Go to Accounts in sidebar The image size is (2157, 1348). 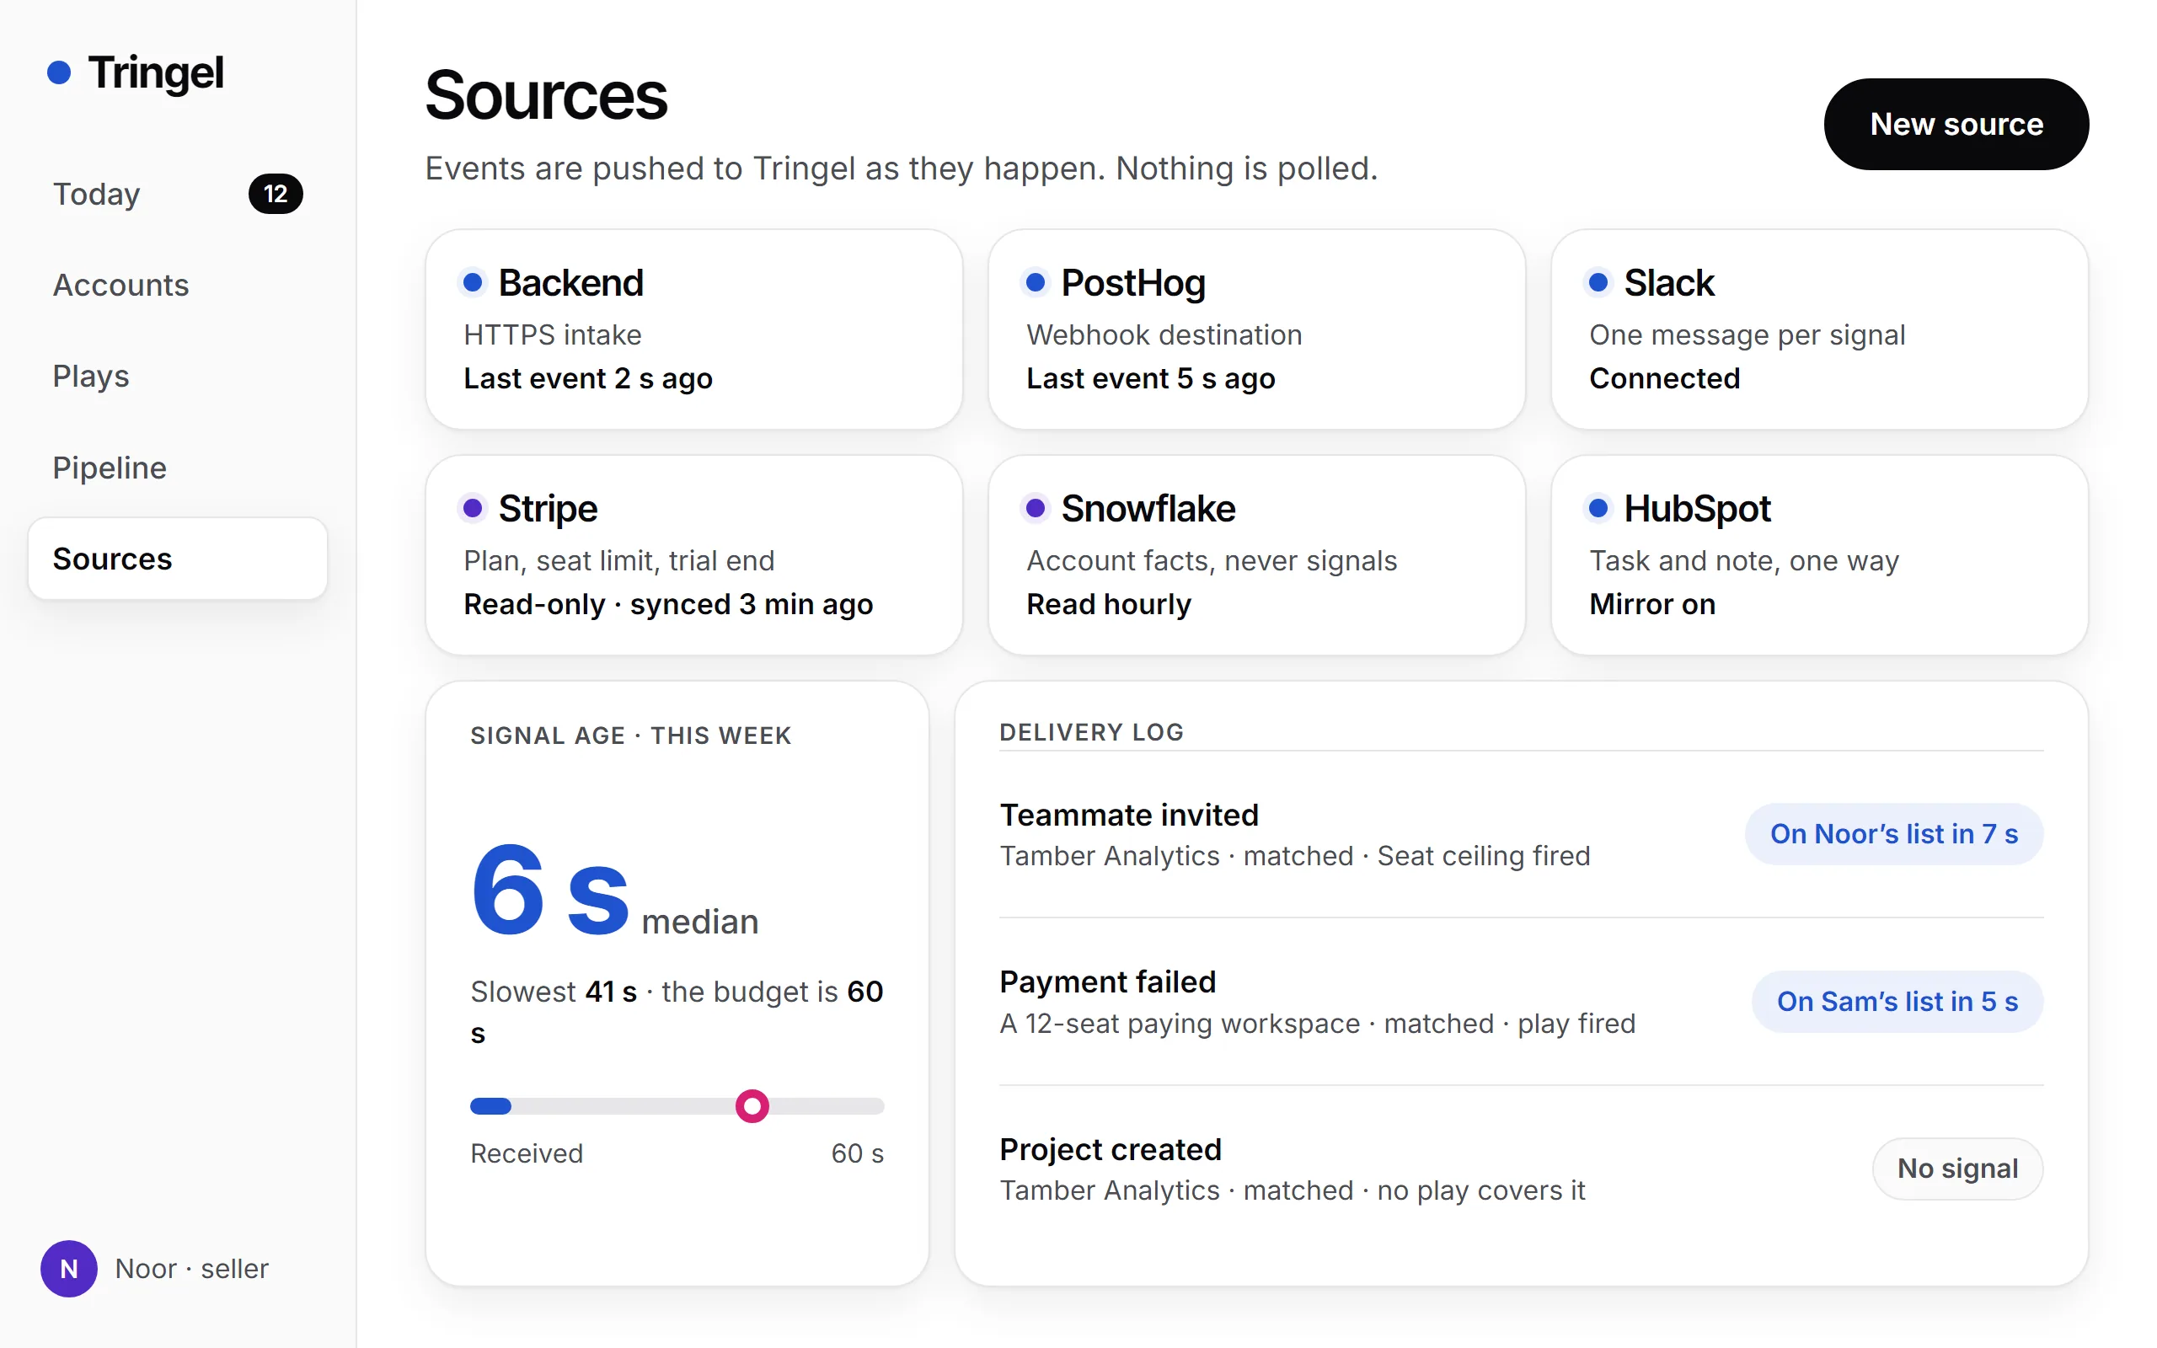[179, 286]
